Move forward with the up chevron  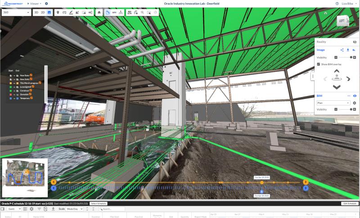click(337, 71)
